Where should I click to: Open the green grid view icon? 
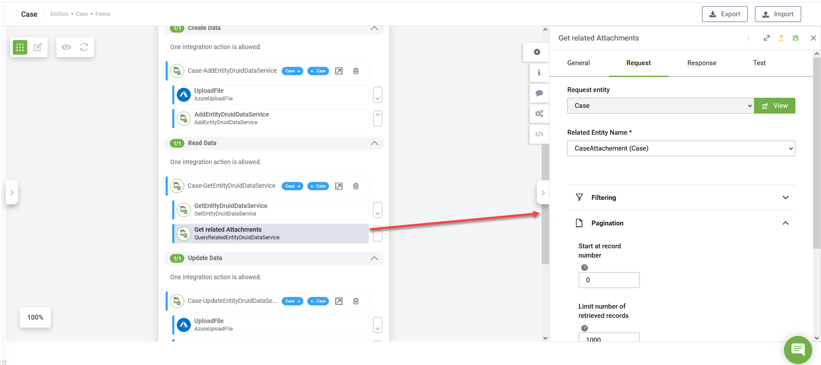tap(20, 47)
